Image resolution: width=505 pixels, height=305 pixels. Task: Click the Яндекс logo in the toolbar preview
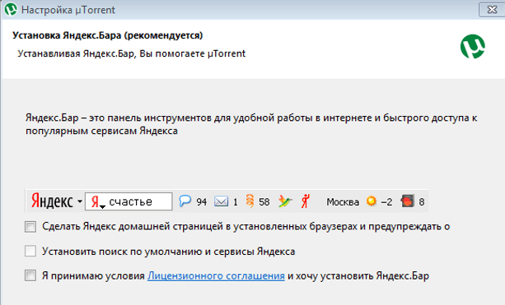pyautogui.click(x=52, y=201)
